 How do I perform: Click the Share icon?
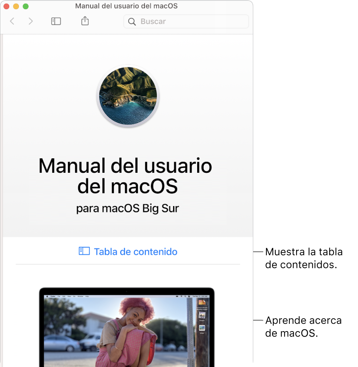coord(84,21)
